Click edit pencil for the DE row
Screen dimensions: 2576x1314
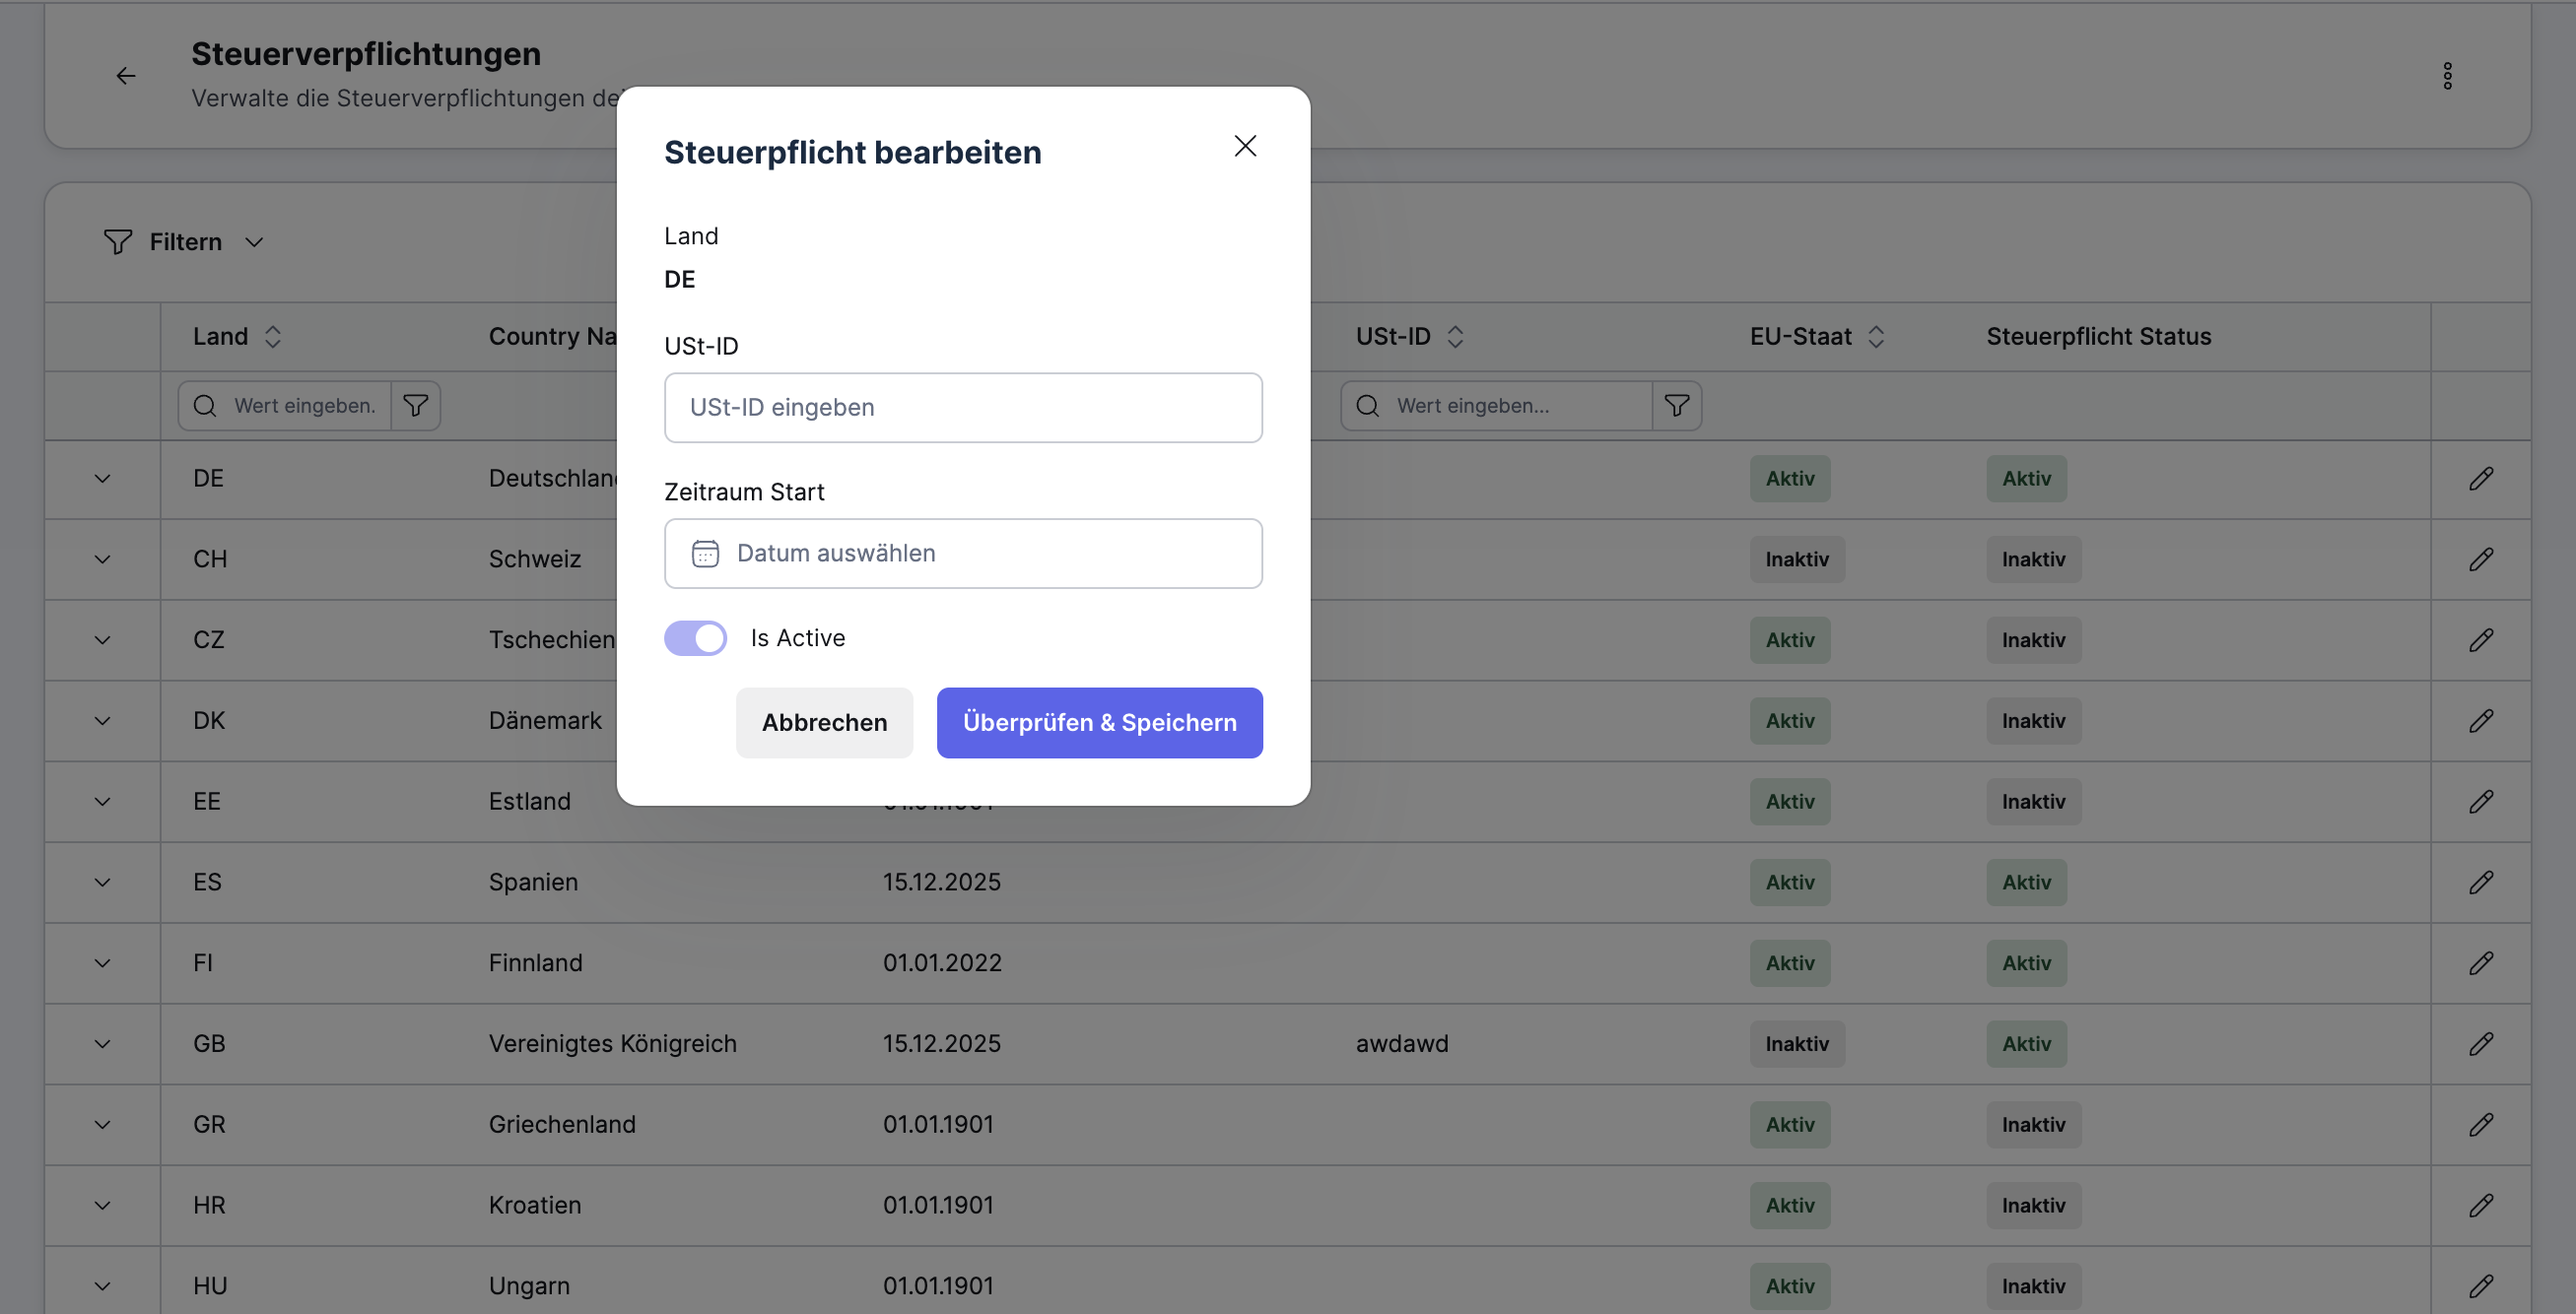coord(2480,479)
